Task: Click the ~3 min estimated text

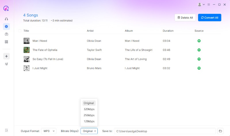Action: pos(62,20)
